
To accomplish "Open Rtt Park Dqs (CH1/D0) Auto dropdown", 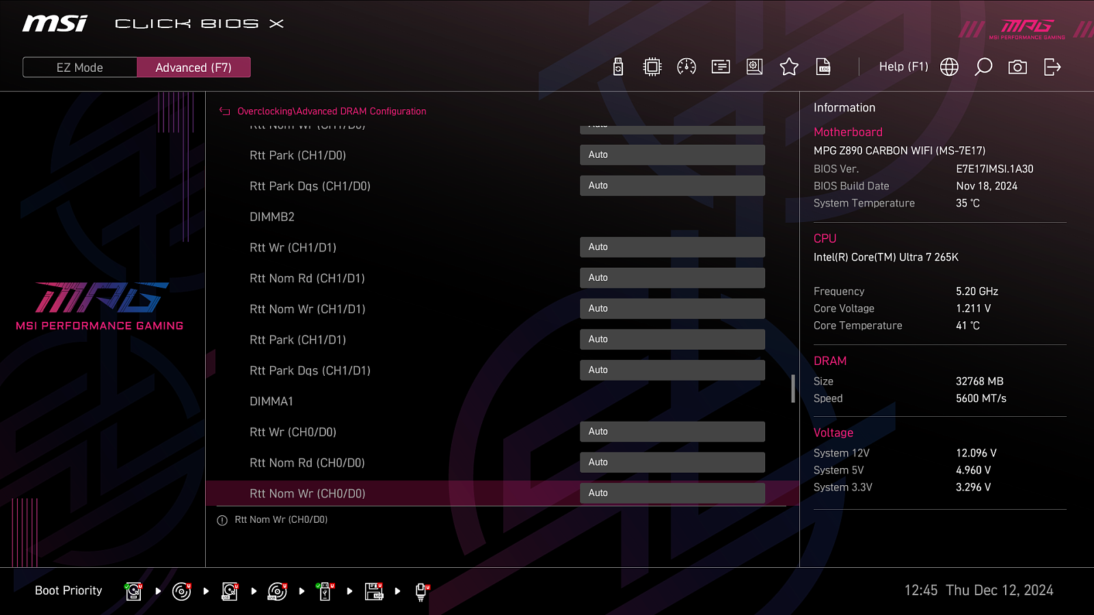I will (x=672, y=186).
